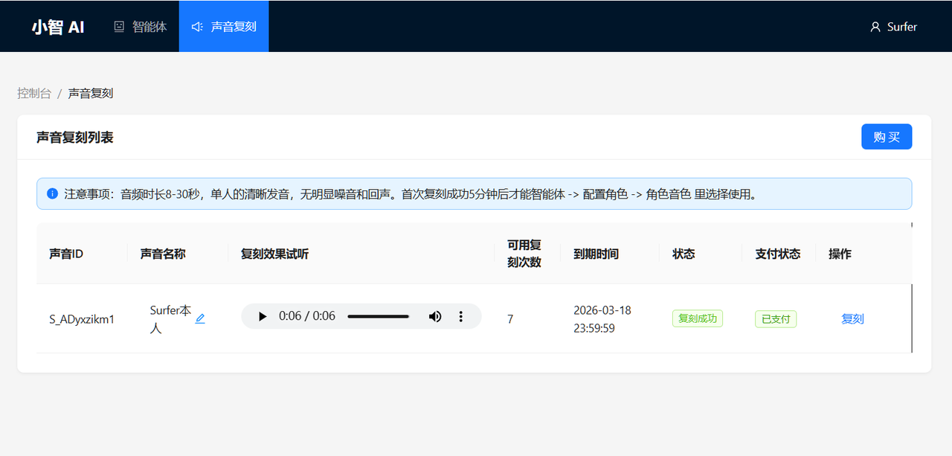The image size is (952, 456).
Task: Play the voice clone audio preview
Action: click(263, 317)
